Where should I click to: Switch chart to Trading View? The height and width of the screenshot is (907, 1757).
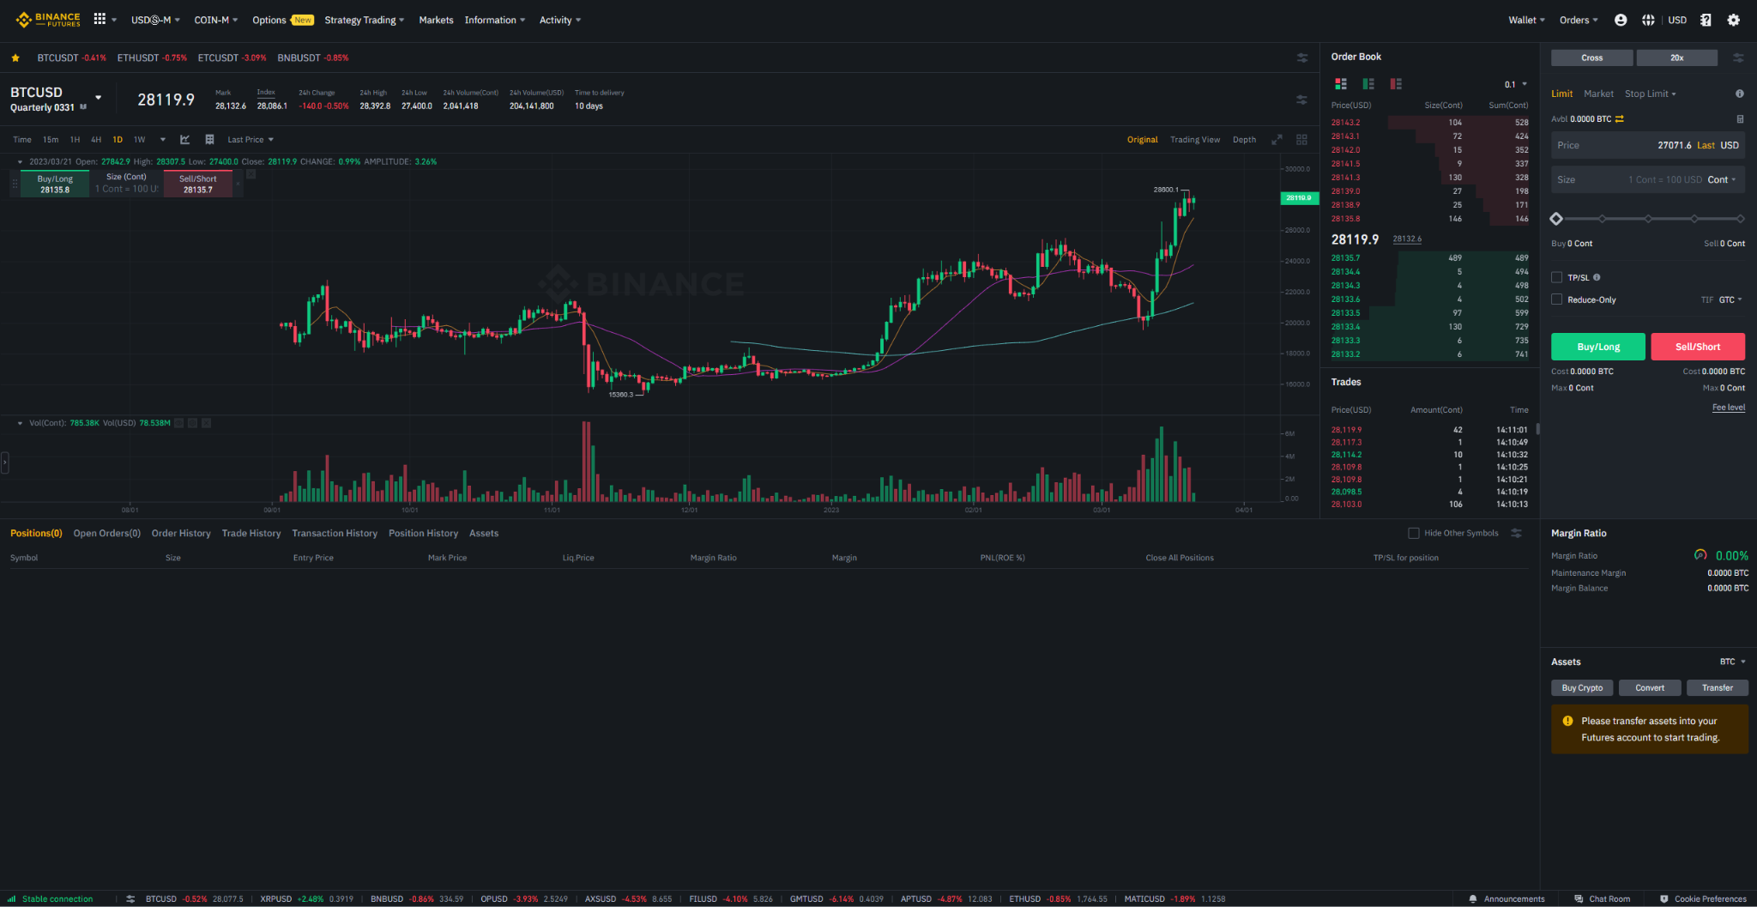point(1195,139)
